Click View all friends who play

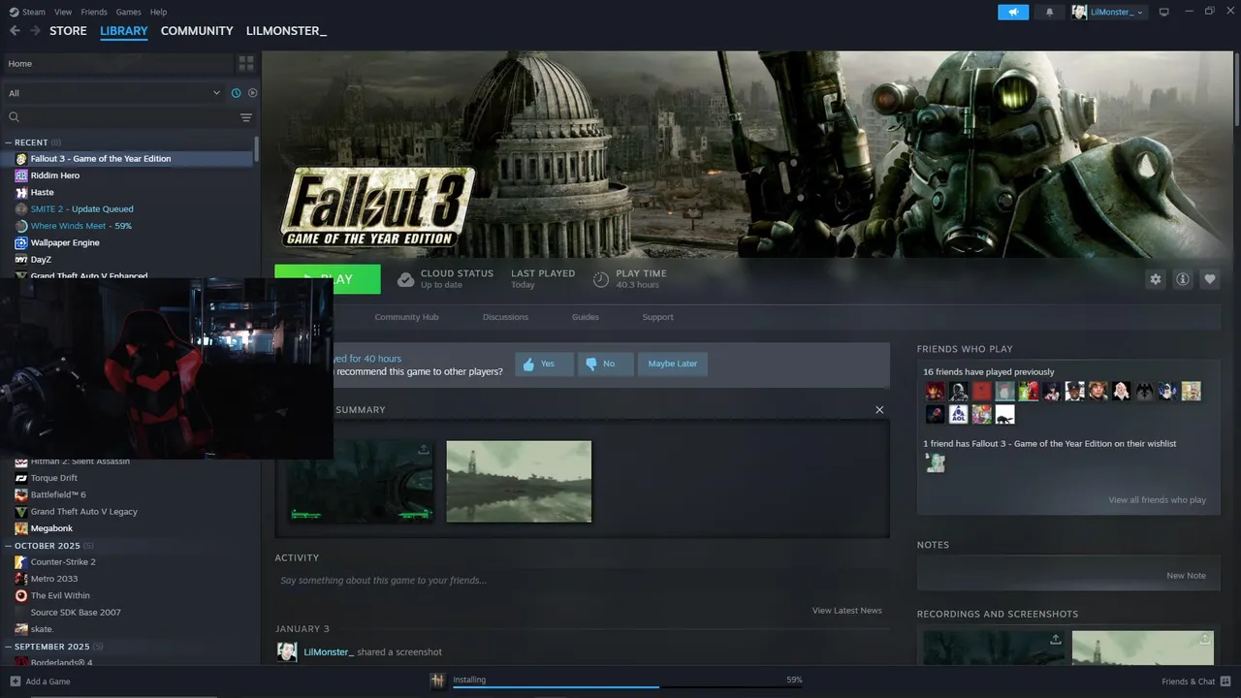pyautogui.click(x=1157, y=500)
